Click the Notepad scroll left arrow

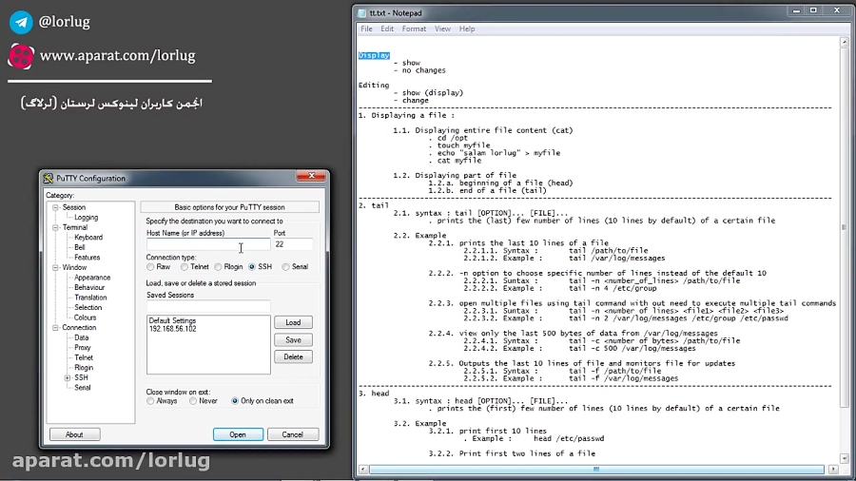click(363, 469)
